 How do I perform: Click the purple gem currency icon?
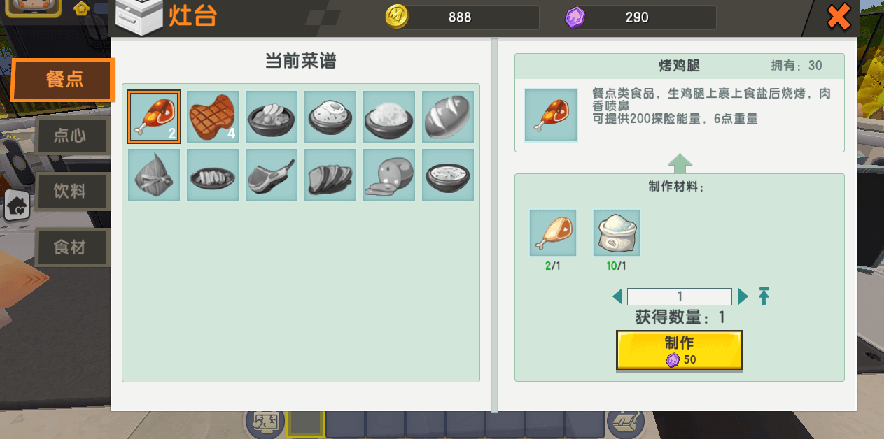(575, 17)
